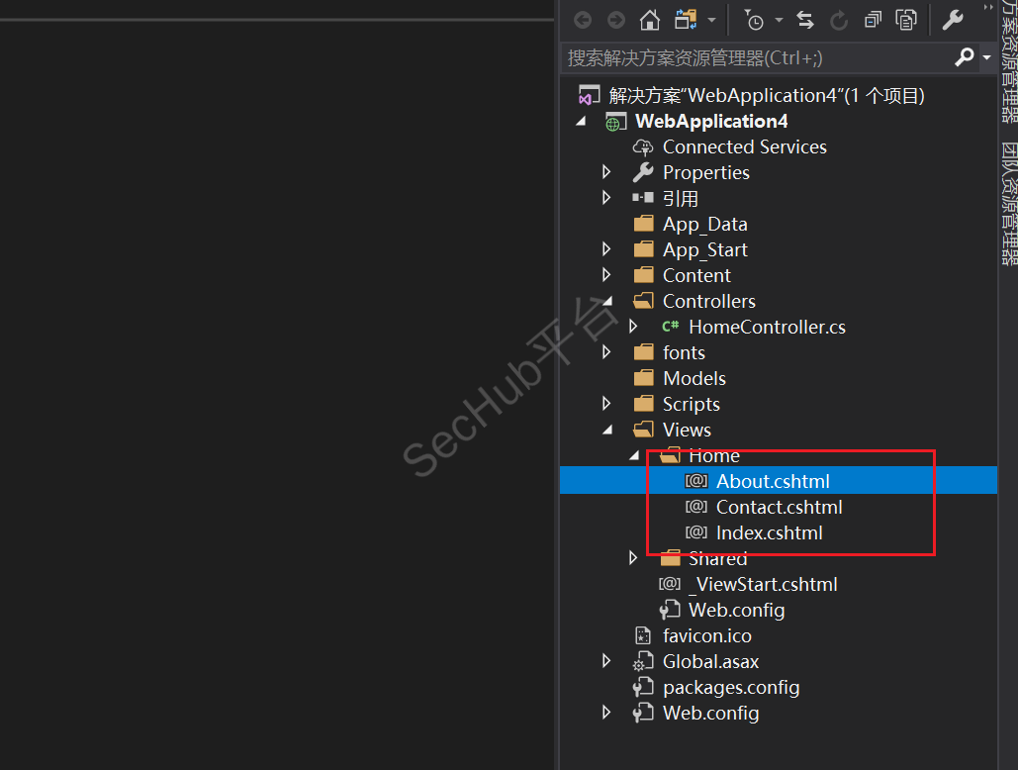Click the Sync with Active Document arrows
1018x770 pixels.
(805, 20)
